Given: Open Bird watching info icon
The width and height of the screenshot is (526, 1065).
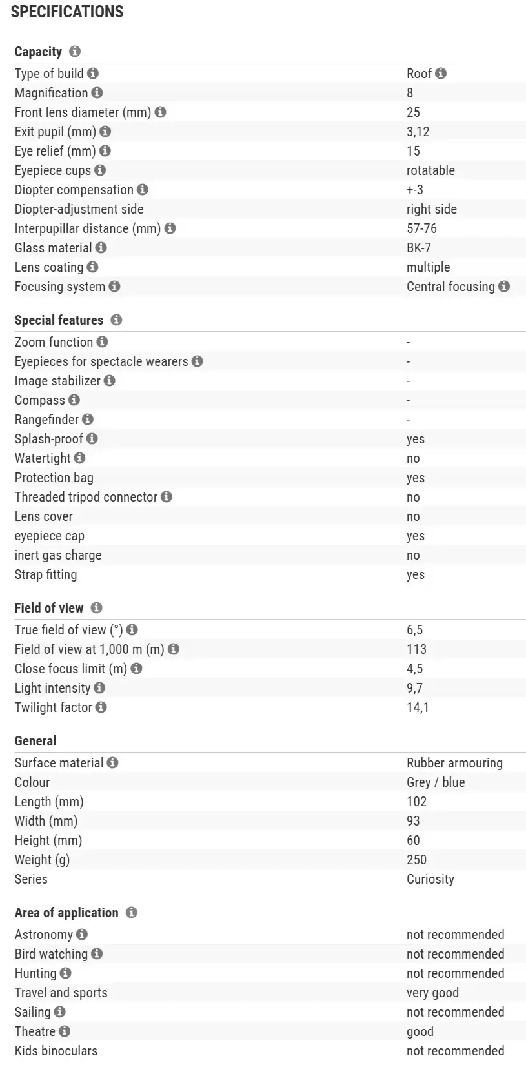Looking at the screenshot, I should tap(97, 954).
